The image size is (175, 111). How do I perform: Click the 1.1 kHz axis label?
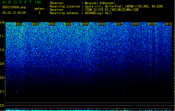[2, 36]
